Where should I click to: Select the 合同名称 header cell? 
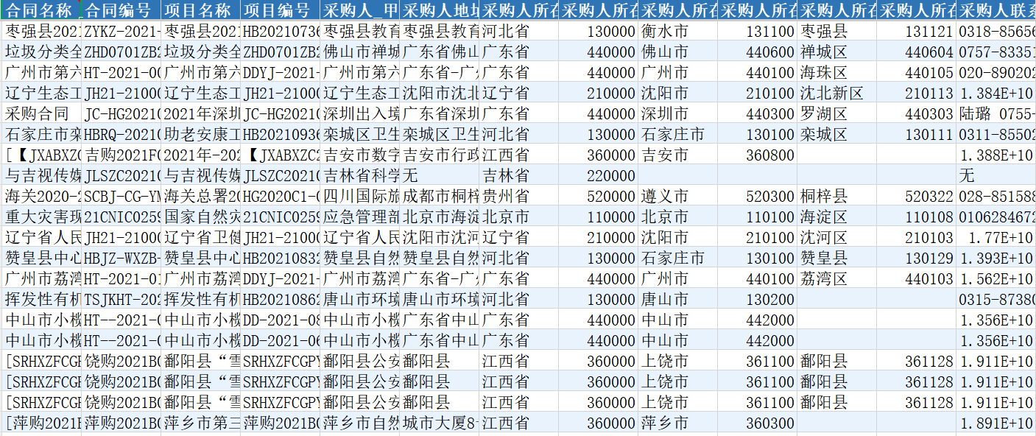point(40,10)
